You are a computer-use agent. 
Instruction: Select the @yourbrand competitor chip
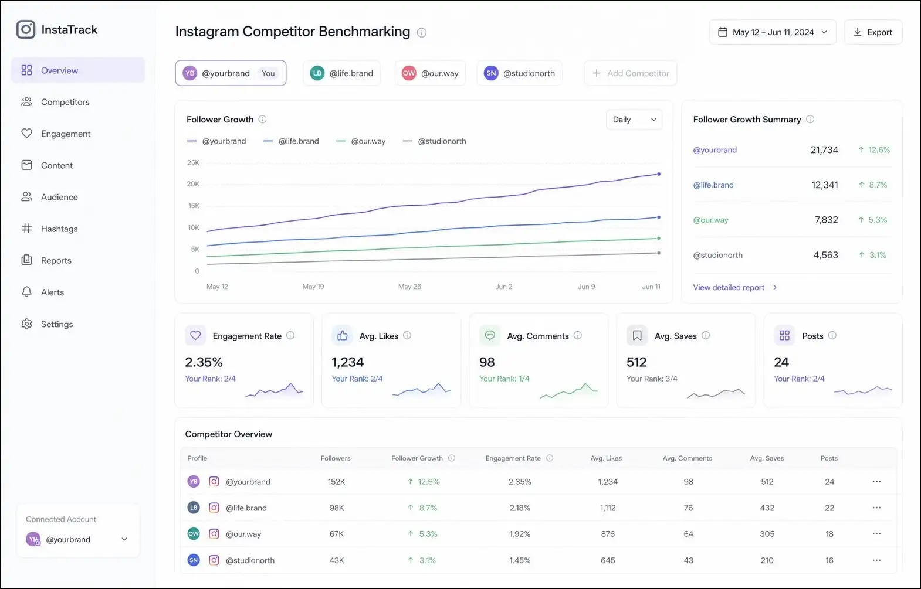(x=231, y=73)
